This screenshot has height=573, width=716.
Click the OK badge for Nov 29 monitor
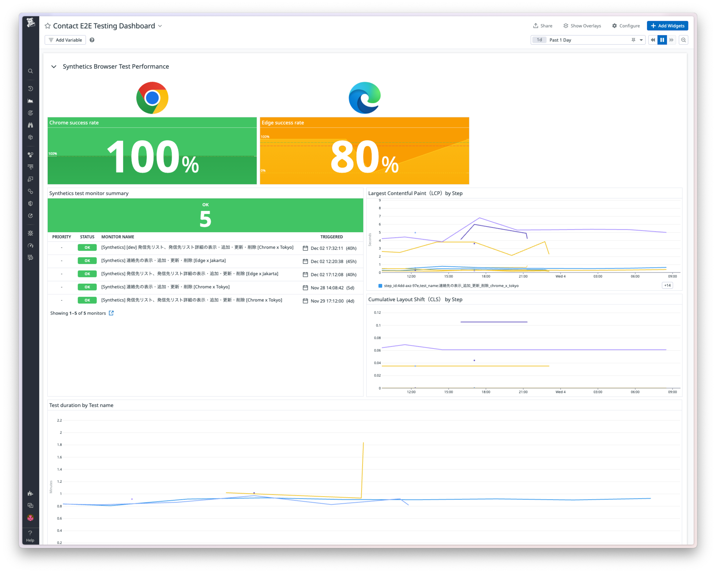click(87, 300)
